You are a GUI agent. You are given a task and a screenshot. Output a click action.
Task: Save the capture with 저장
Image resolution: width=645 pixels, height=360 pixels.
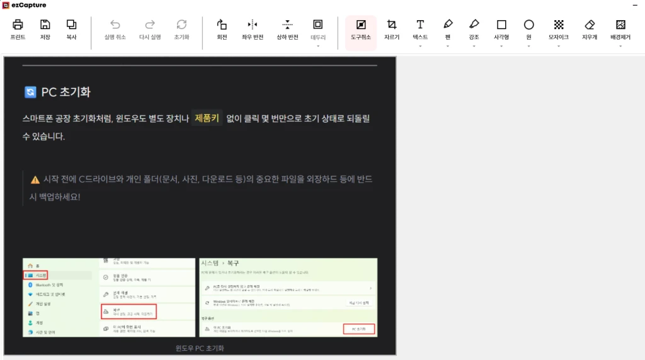(x=45, y=30)
